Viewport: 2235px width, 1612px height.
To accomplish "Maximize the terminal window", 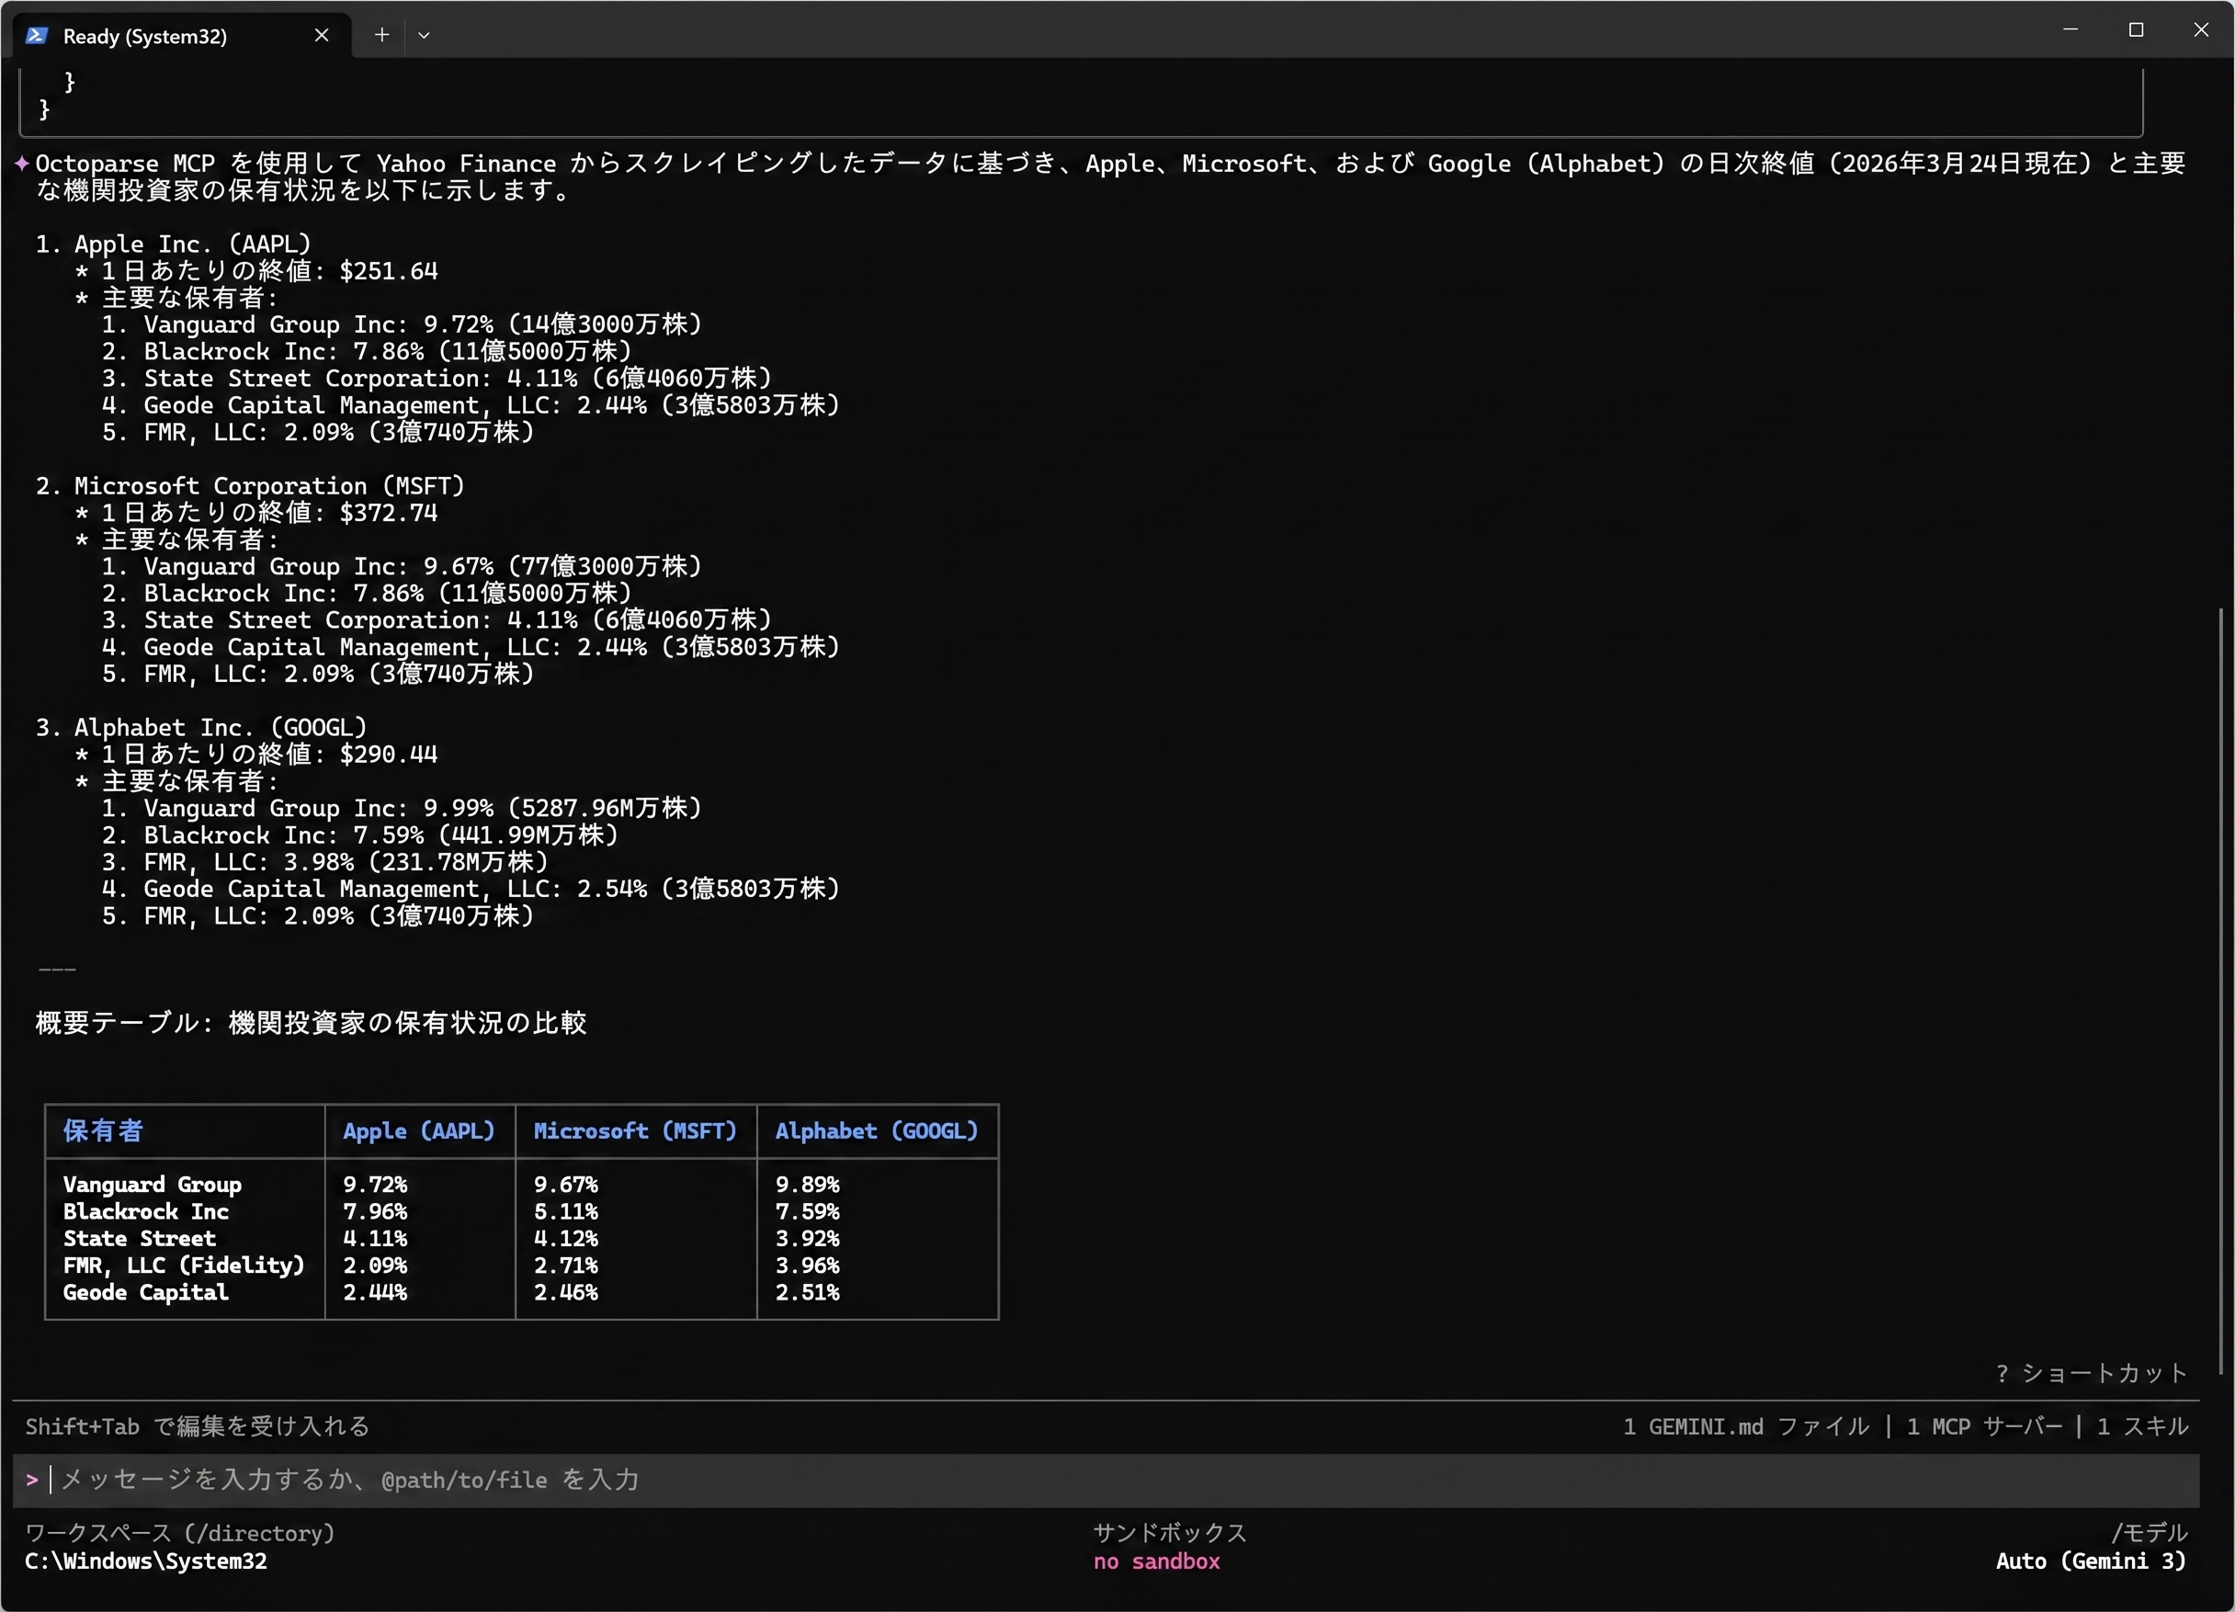I will (x=2136, y=29).
